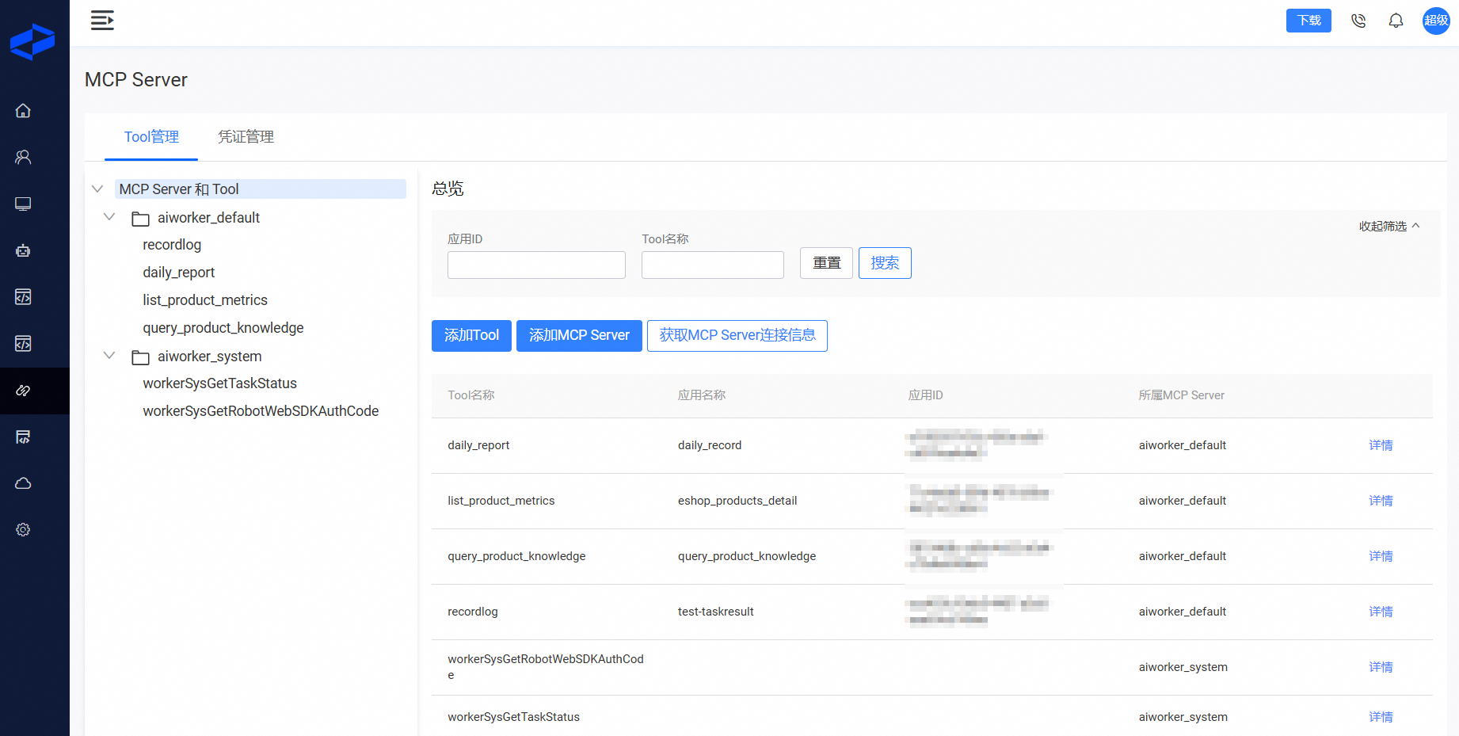
Task: Open the robot icon in the sidebar
Action: [23, 250]
